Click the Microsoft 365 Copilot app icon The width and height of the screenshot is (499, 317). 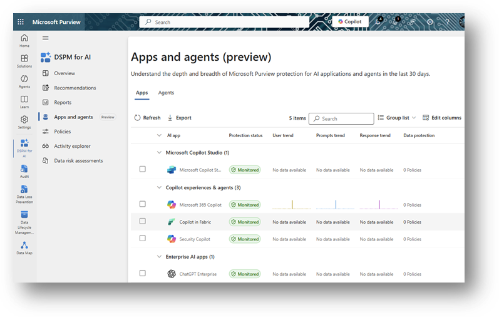172,204
